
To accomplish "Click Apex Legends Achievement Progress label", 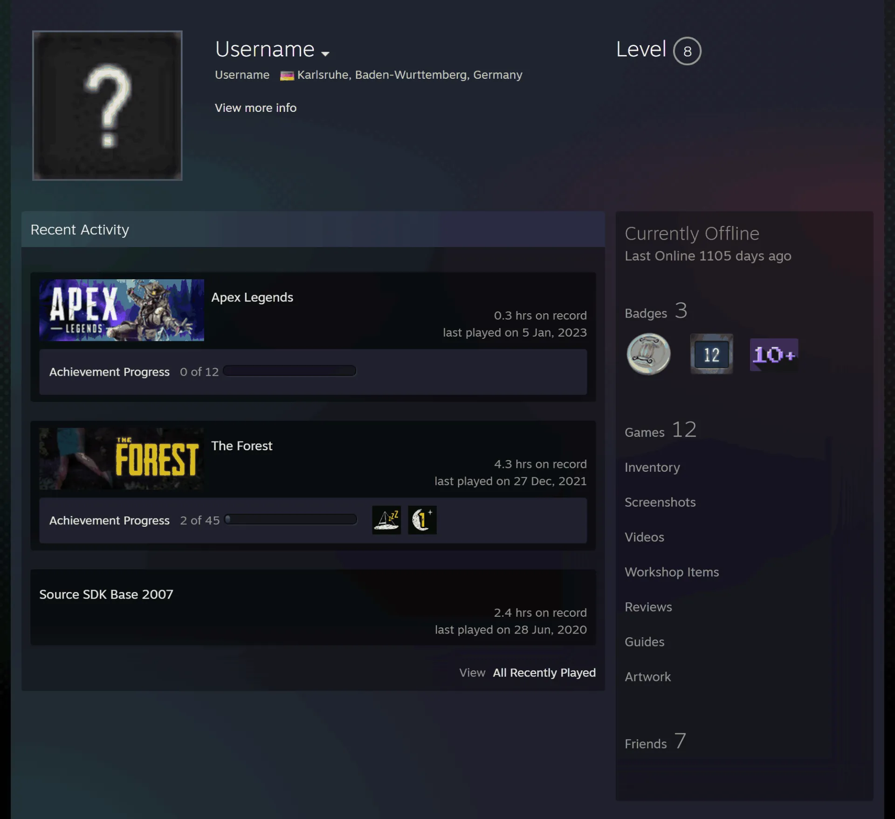I will coord(110,372).
